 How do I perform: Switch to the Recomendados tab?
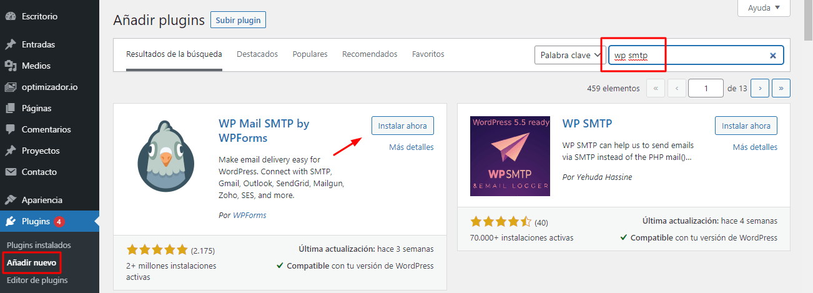pyautogui.click(x=370, y=54)
